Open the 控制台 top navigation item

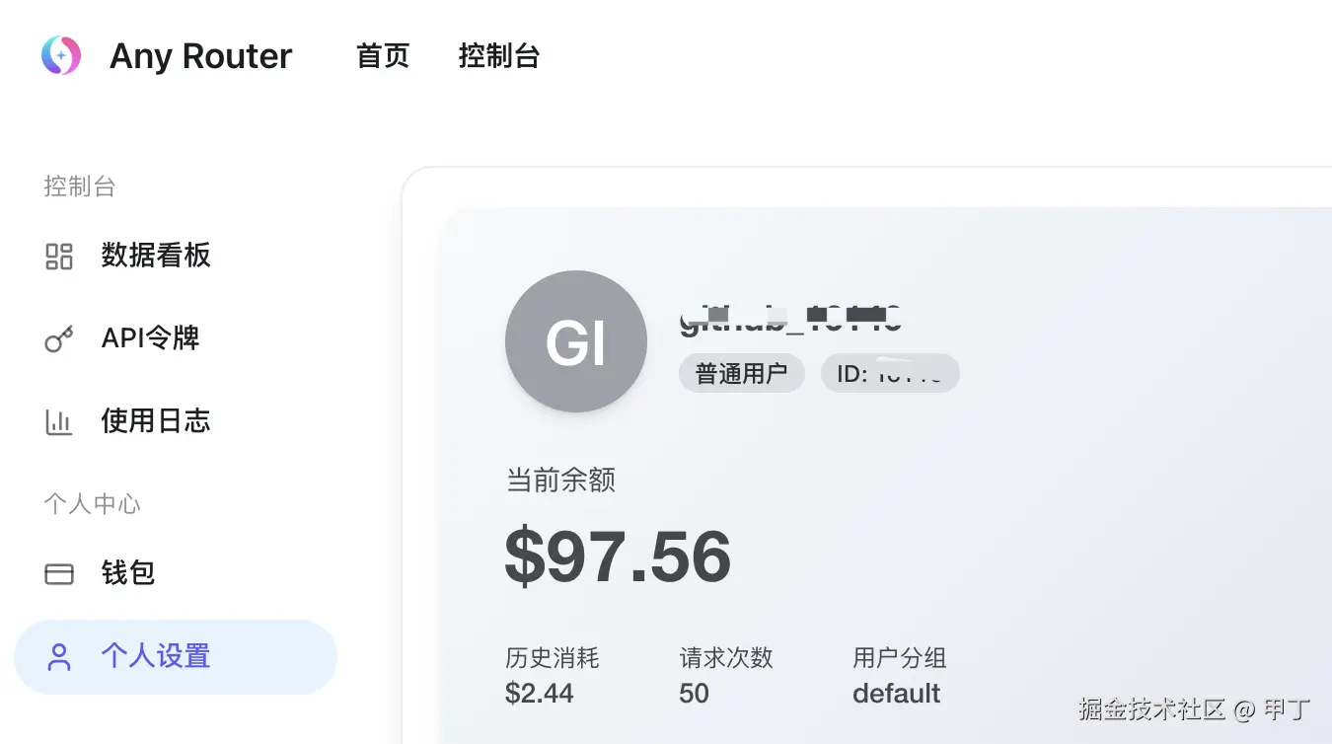pos(499,56)
